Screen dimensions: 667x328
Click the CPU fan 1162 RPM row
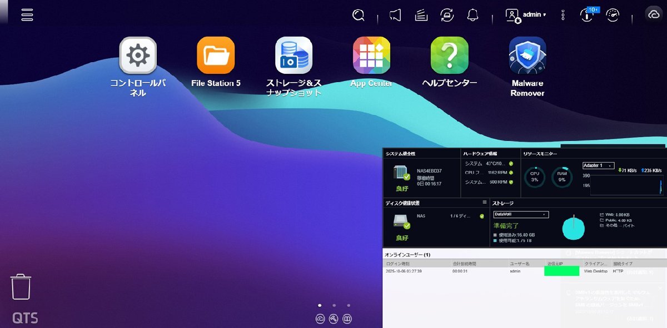point(489,173)
